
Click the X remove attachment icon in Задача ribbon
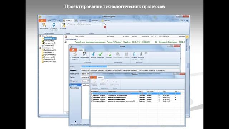[146, 53]
